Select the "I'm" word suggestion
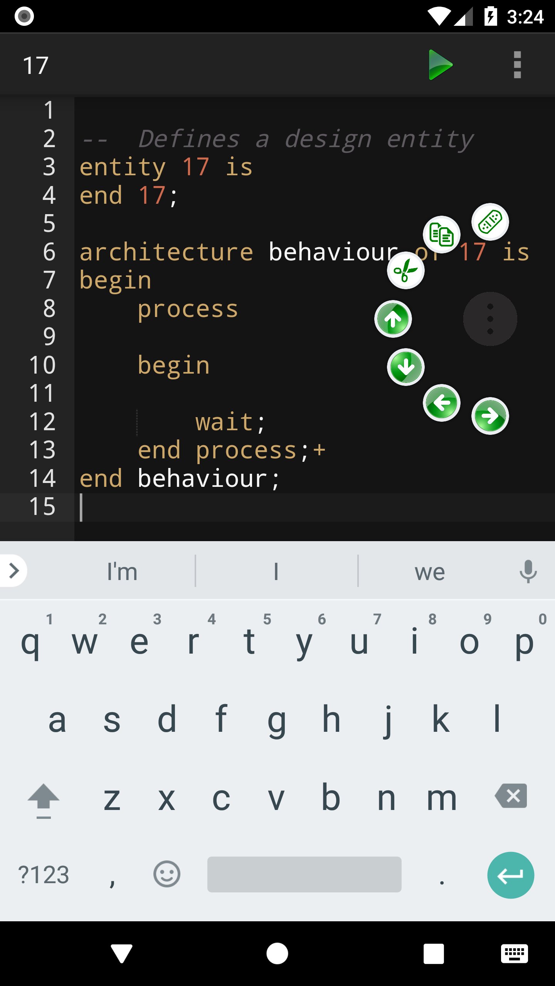555x986 pixels. 122,572
